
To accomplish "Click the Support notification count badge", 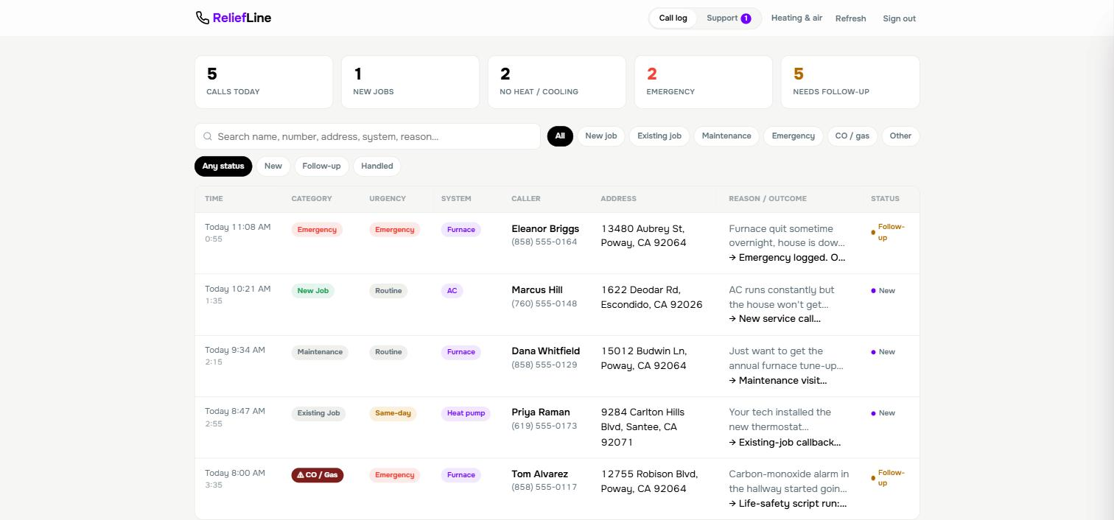I will 746,18.
